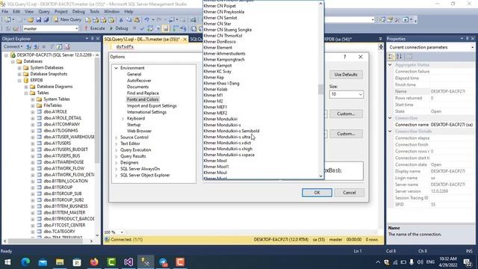478x269 pixels.
Task: Collapse the ERPDB database node
Action: pyautogui.click(x=19, y=80)
